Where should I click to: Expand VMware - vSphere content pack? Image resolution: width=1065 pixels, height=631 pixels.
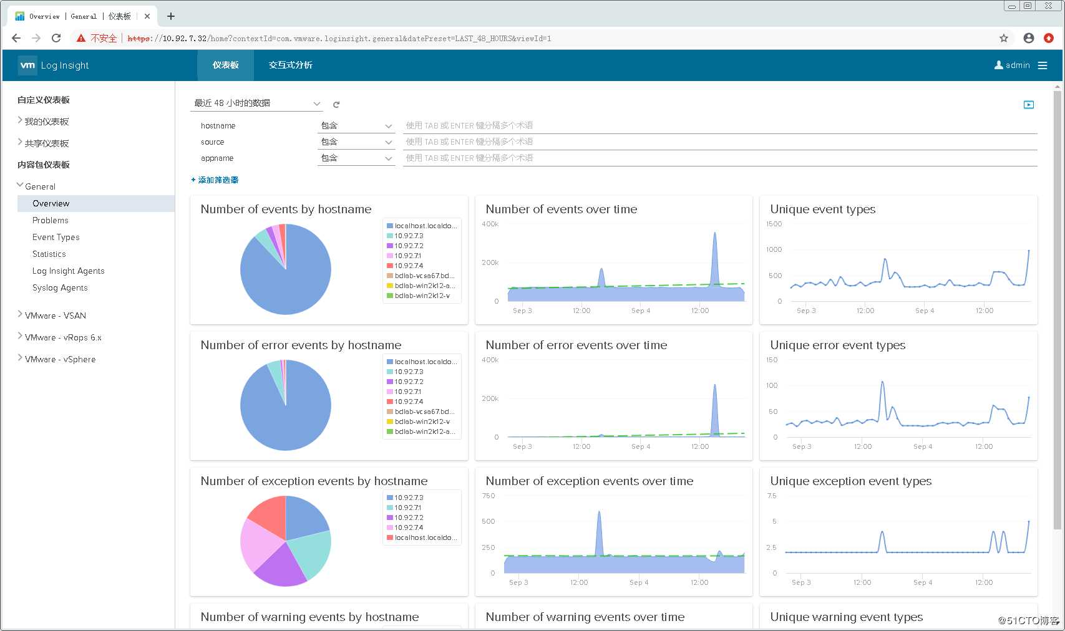click(20, 359)
